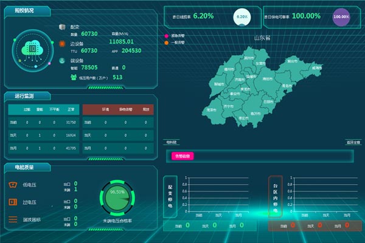Image resolution: width=365 pixels, height=243 pixels.
Task: Click the 过电压 orange icon
Action: pos(13,202)
